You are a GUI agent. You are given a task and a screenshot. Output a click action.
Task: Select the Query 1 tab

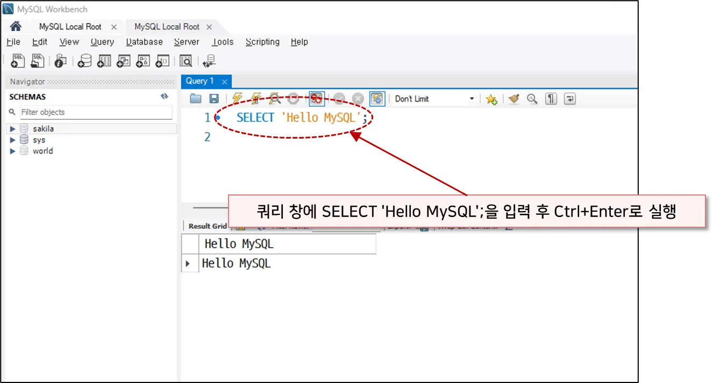coord(200,81)
